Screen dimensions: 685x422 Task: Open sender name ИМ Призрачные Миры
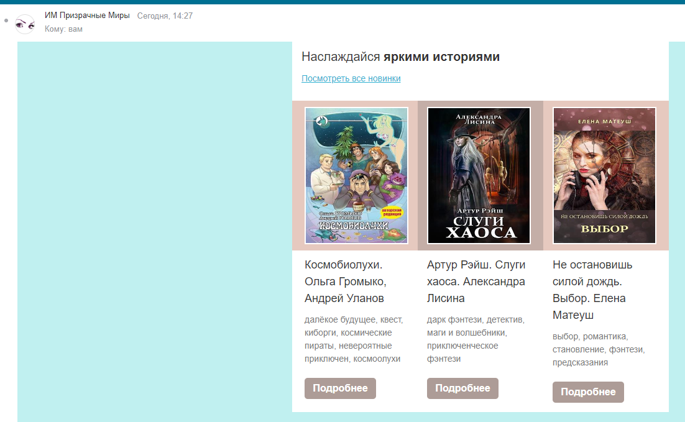[87, 16]
